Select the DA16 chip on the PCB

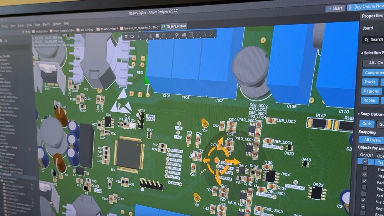pyautogui.click(x=271, y=177)
